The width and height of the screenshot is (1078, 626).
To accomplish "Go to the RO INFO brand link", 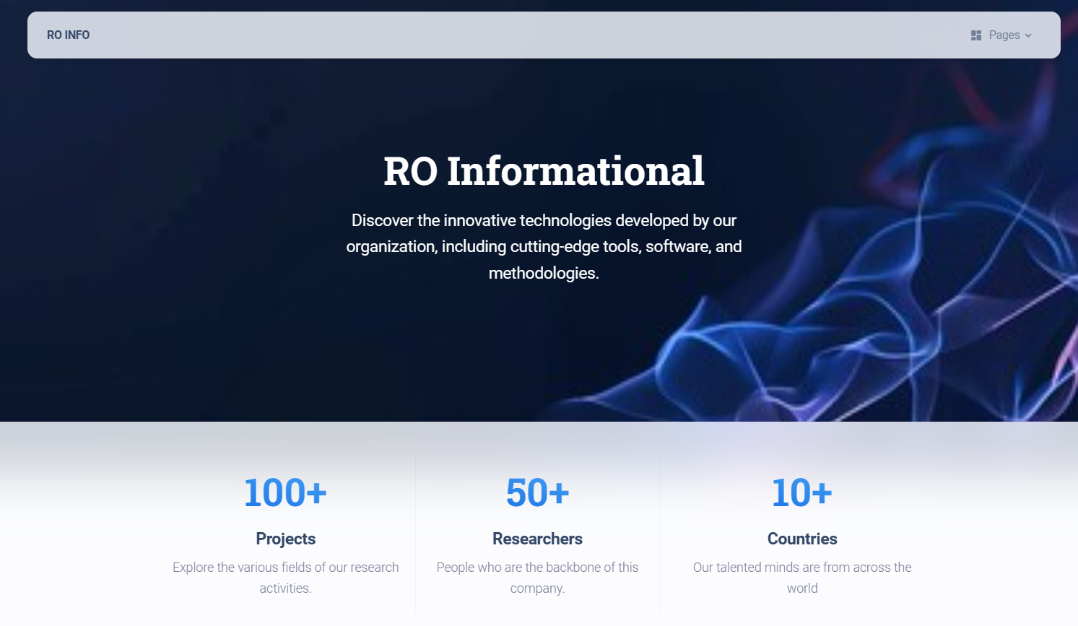I will [x=68, y=35].
